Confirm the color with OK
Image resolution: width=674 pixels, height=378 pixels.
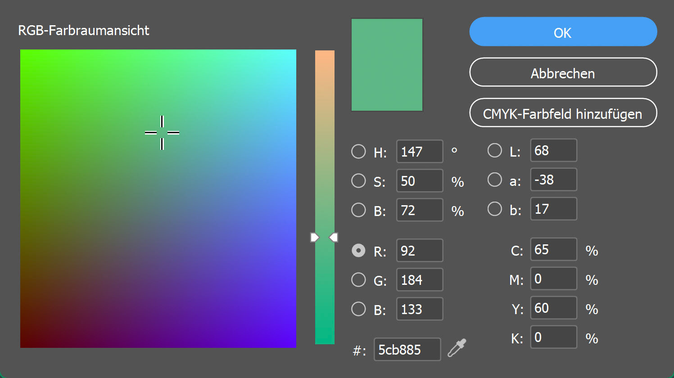click(563, 32)
